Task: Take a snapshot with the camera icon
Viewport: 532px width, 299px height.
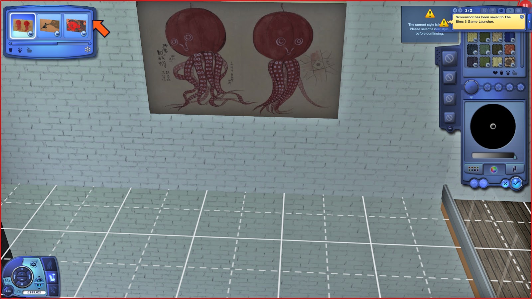Action: pos(19,292)
